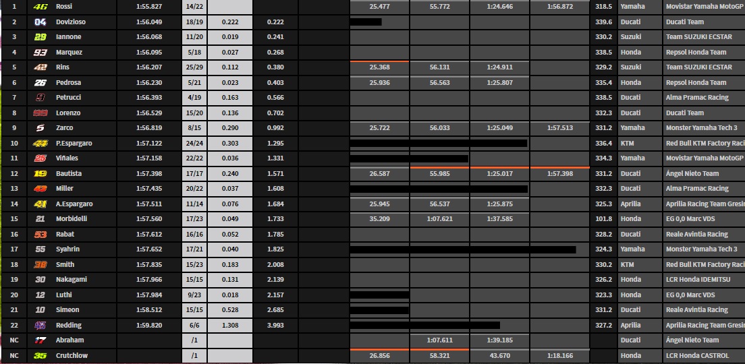This screenshot has height=364, width=745.
Task: Click Dovizioso's top speed 339.6
Action: [x=603, y=22]
